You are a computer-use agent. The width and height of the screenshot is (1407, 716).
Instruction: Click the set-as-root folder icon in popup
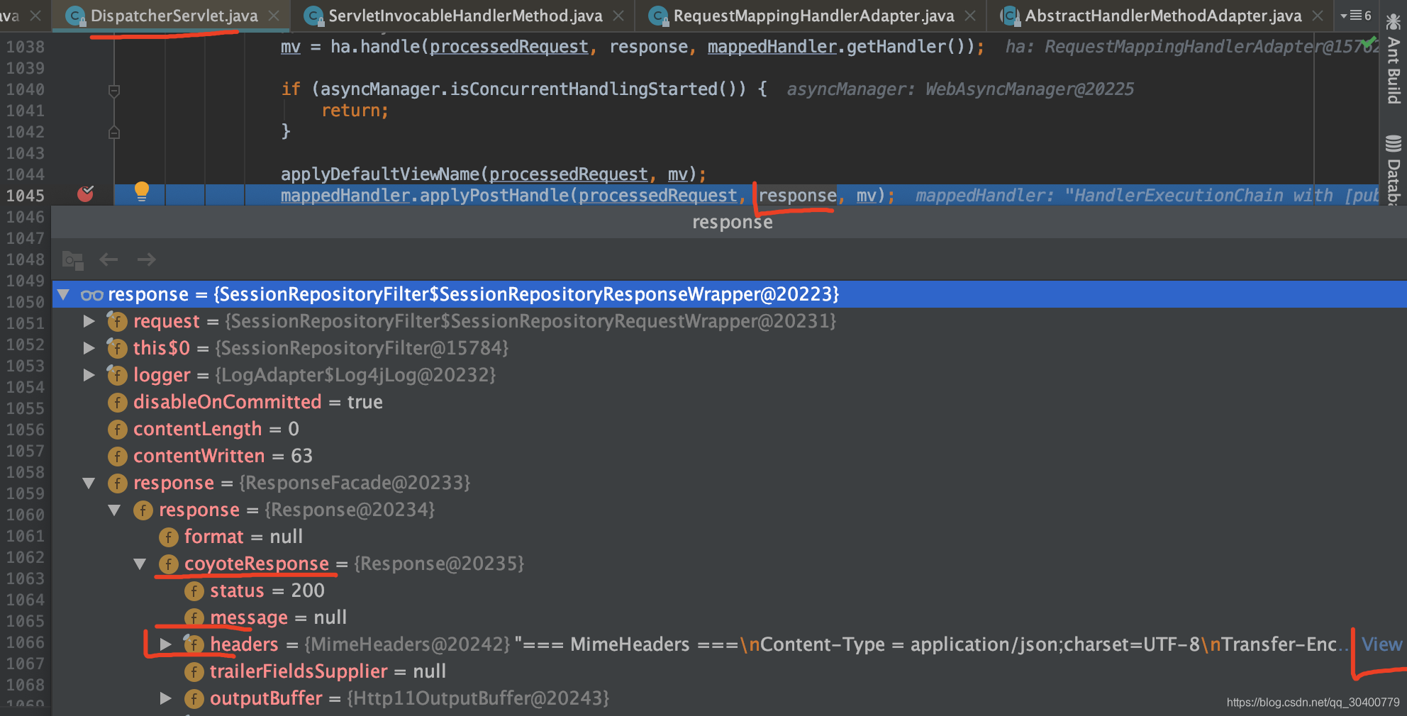tap(72, 260)
